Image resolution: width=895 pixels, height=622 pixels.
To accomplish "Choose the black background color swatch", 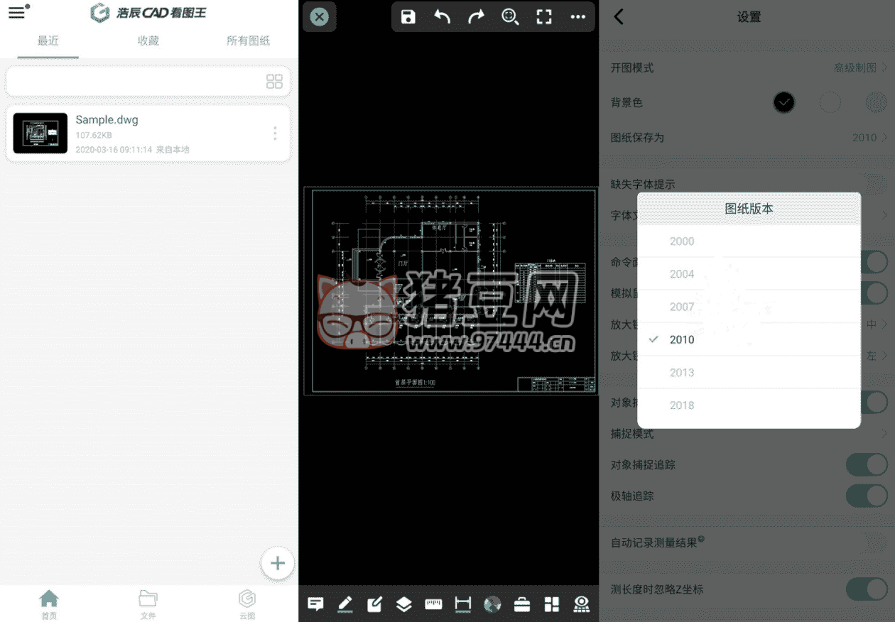I will point(783,103).
